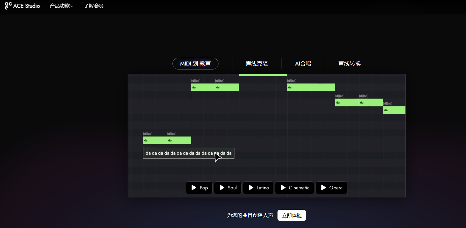Switch to the AI合唱 tab
Viewport: 466px width, 228px height.
coord(303,63)
